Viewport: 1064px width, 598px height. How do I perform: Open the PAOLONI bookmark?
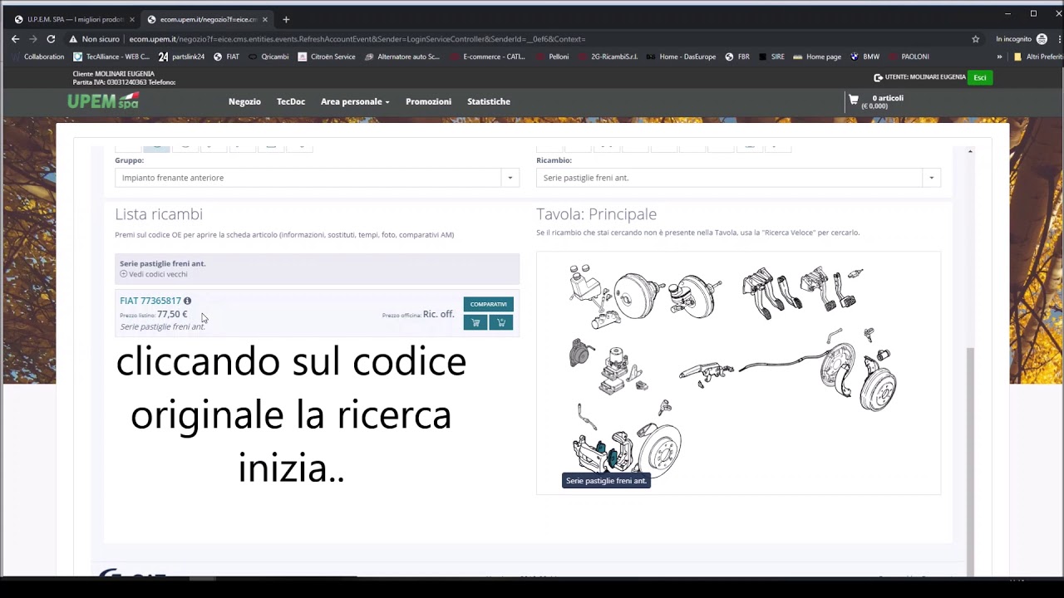tap(909, 56)
